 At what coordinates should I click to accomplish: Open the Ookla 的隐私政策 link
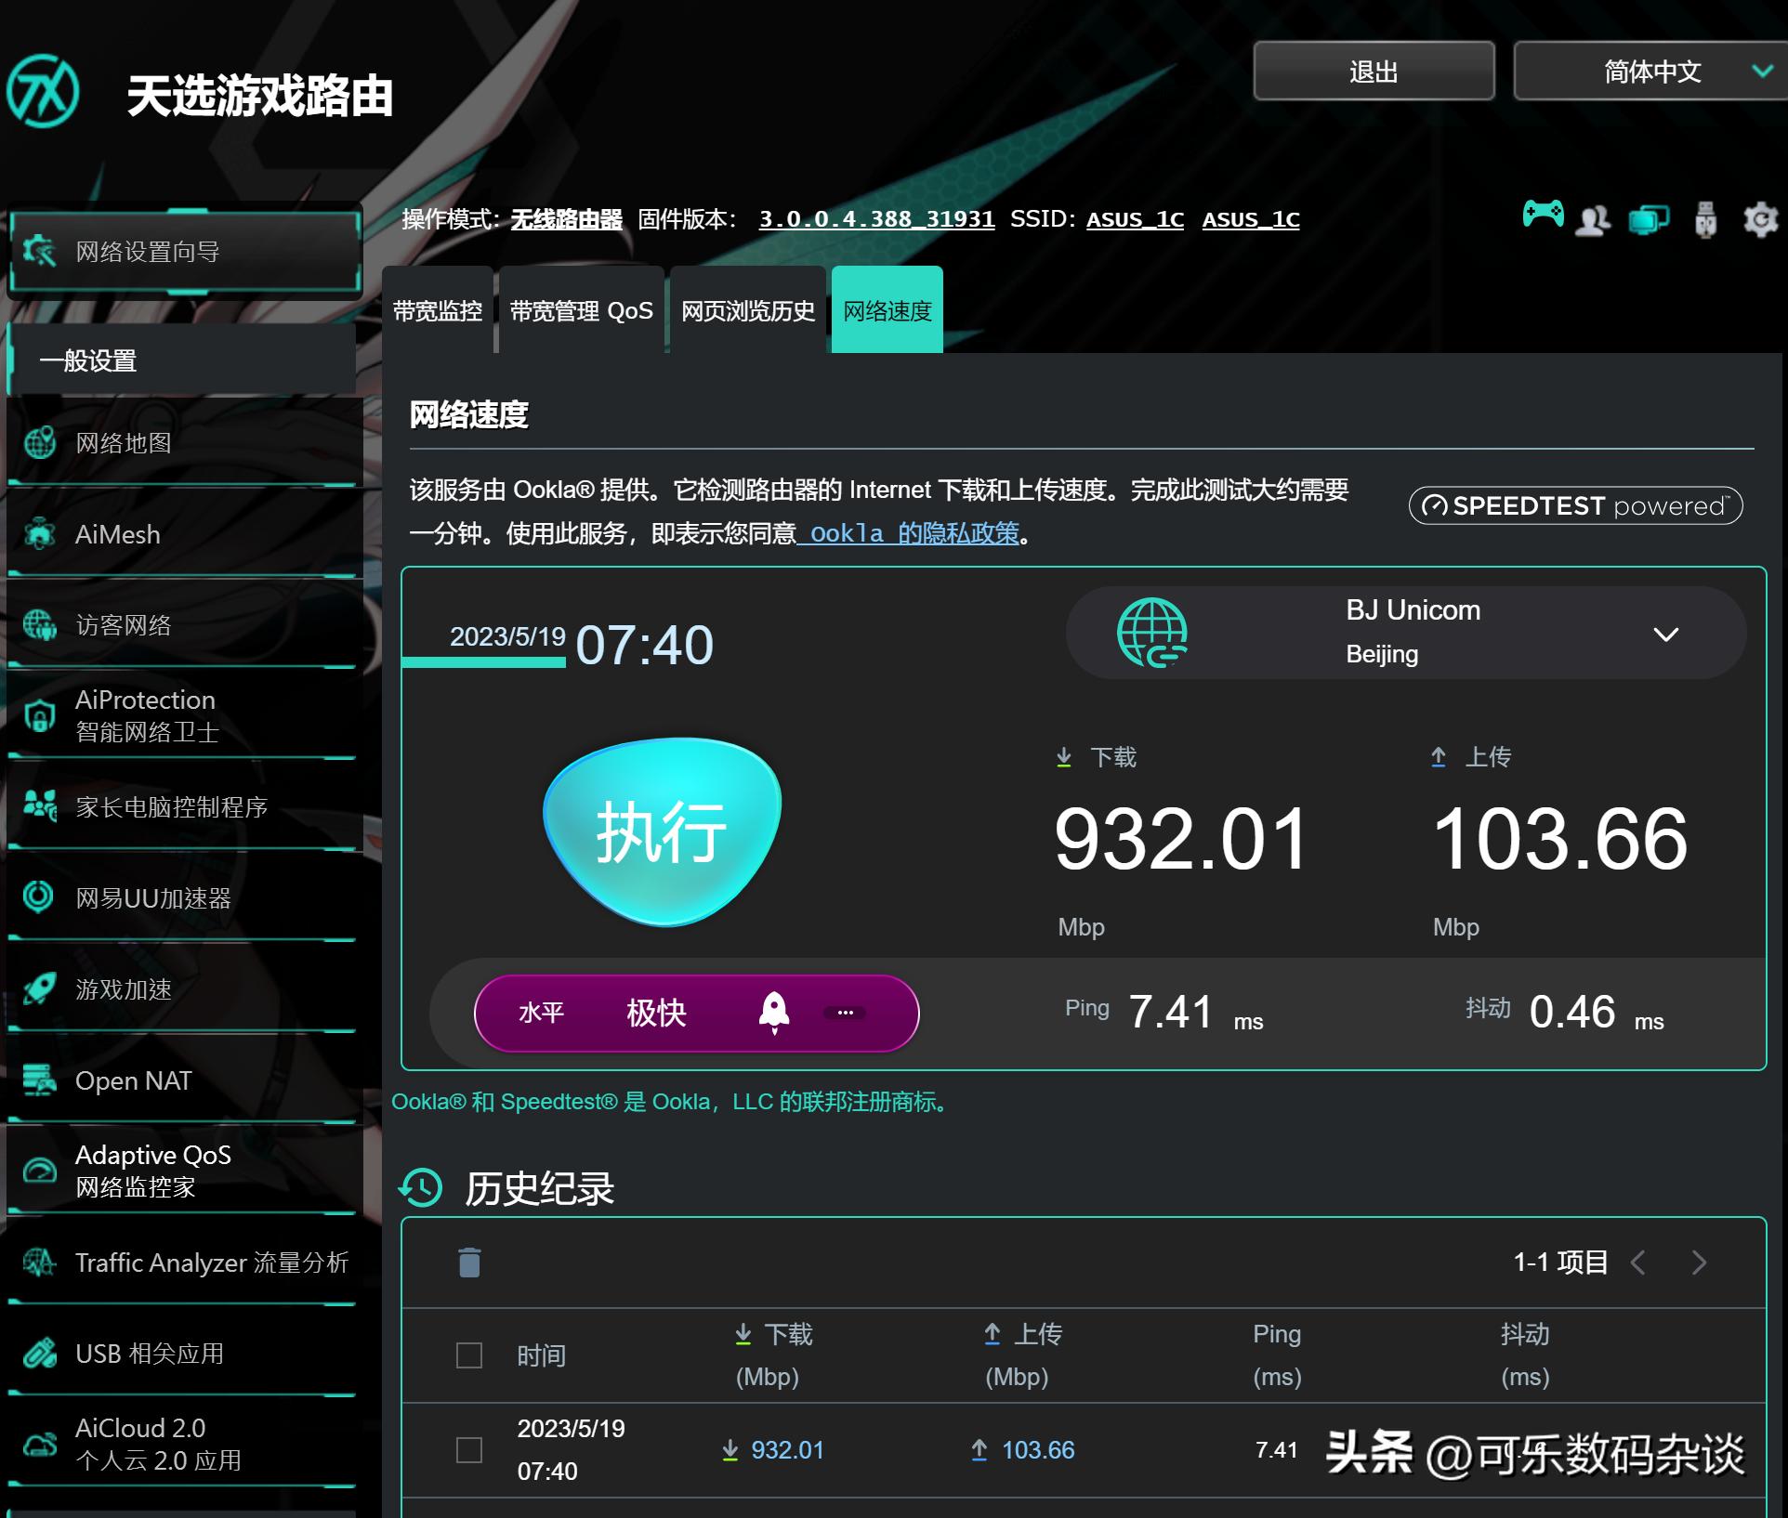pos(908,534)
